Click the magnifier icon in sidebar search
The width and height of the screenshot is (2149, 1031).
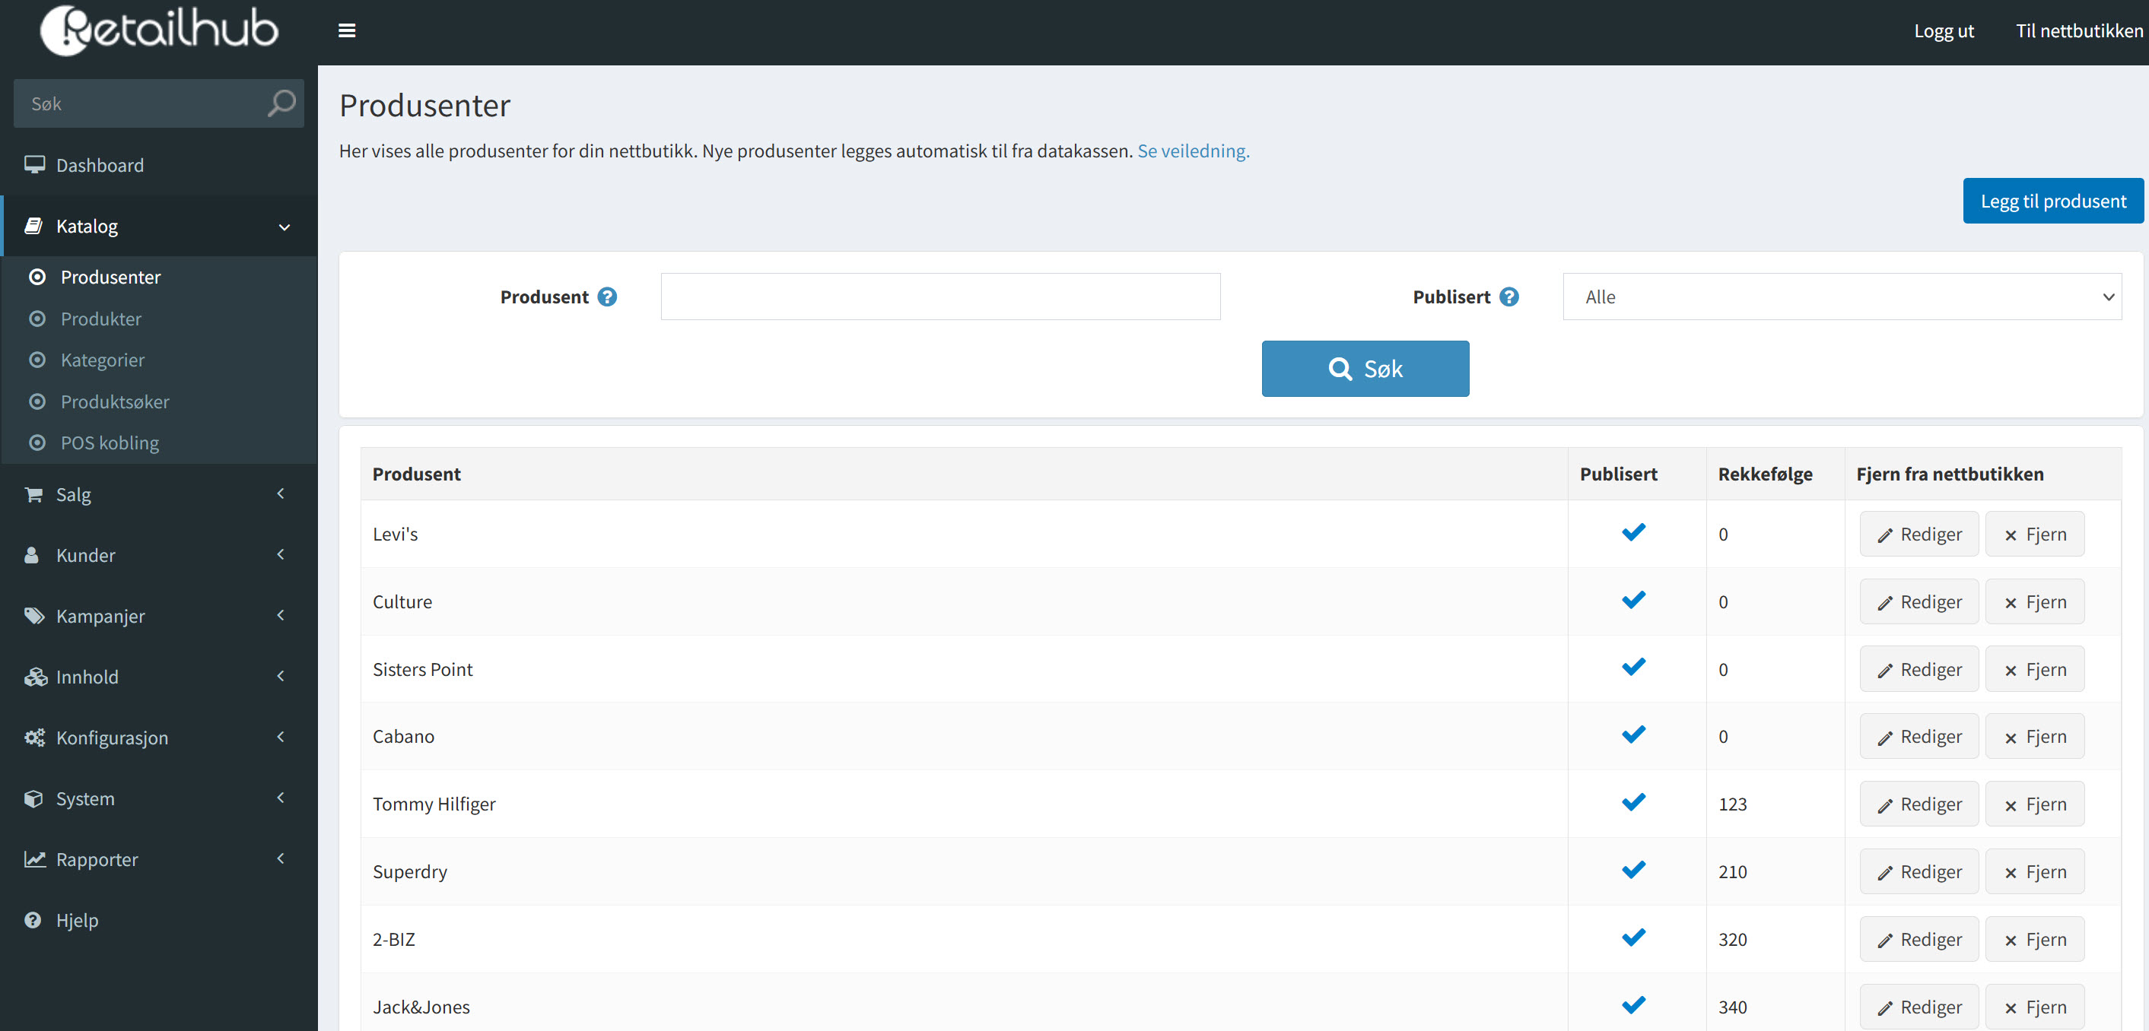(x=281, y=103)
